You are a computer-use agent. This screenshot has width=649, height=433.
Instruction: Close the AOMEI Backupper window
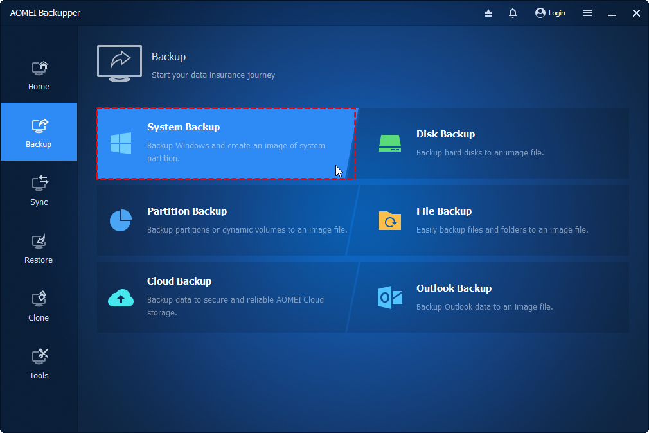[636, 13]
